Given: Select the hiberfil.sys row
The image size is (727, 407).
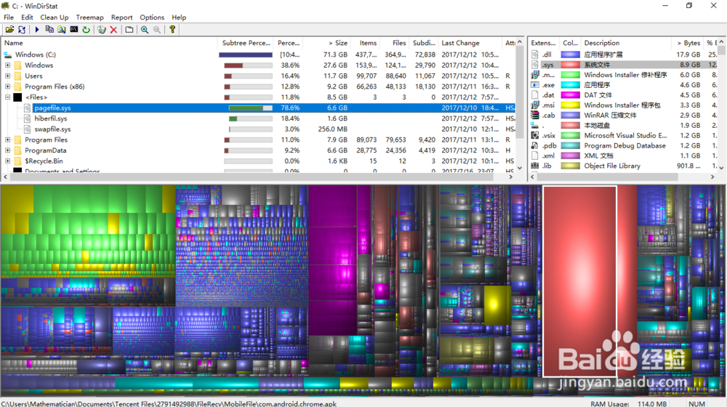Looking at the screenshot, I should tap(259, 118).
